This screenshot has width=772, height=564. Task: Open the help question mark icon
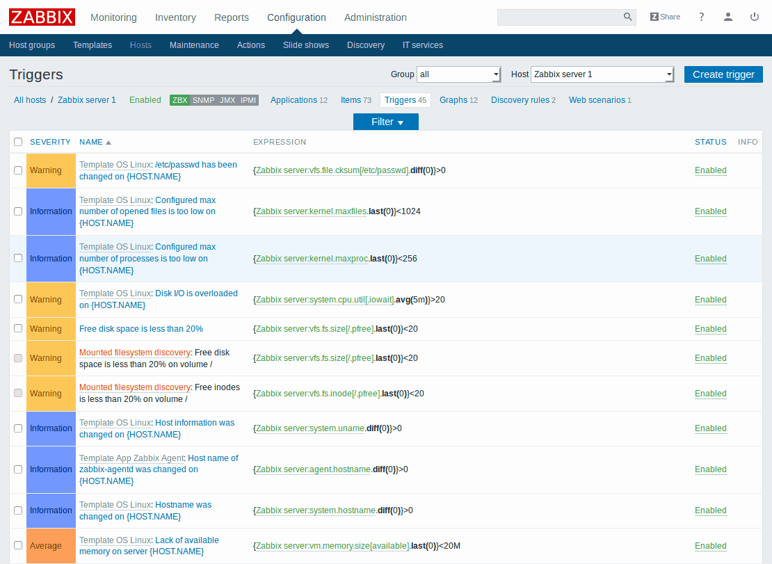[x=701, y=17]
